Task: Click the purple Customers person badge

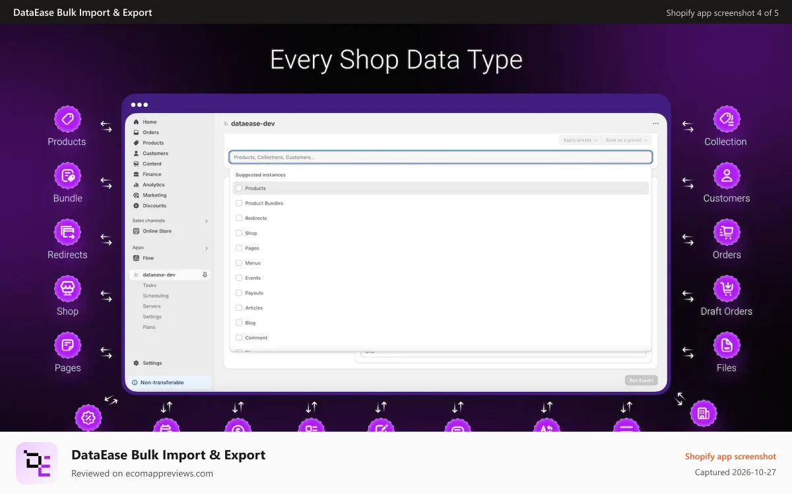Action: (x=727, y=176)
